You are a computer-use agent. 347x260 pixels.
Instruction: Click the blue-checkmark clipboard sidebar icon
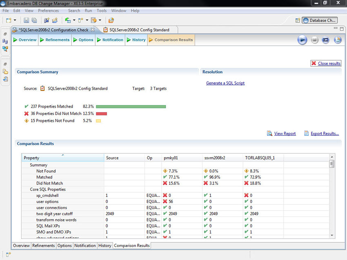click(5, 79)
